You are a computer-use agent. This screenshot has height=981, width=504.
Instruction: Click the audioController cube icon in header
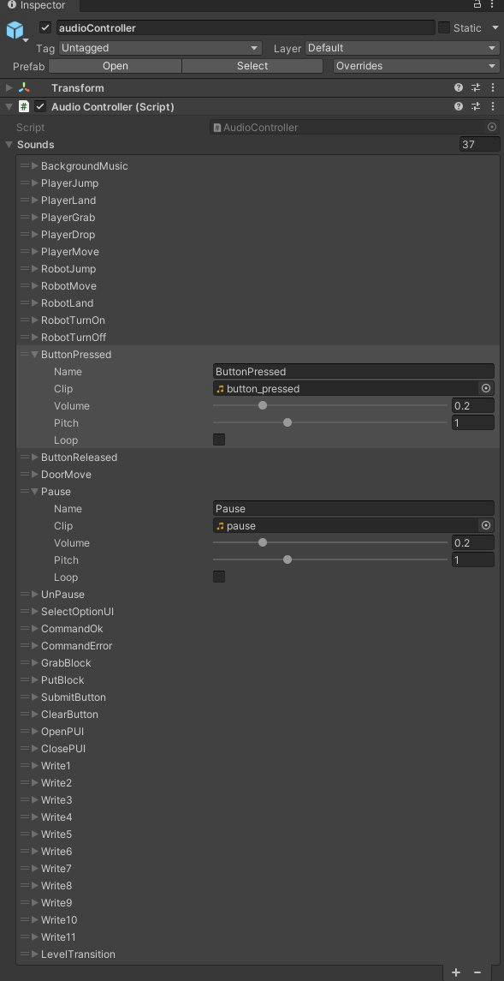click(15, 30)
